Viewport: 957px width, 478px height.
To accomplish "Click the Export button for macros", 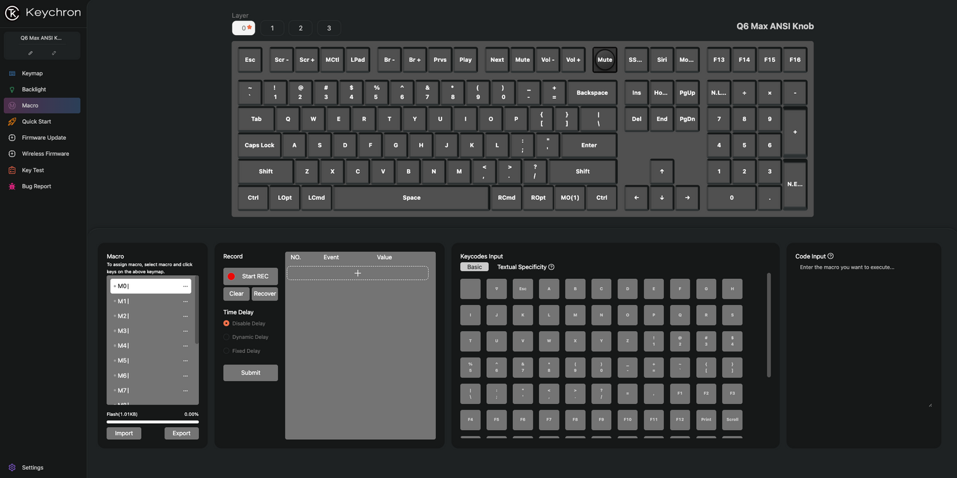I will (181, 433).
